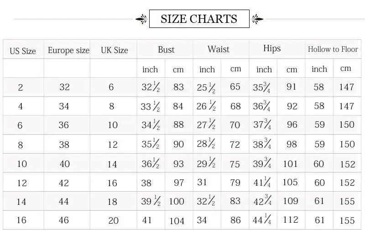The image size is (365, 236).
Task: Select Europe size 40 cell
Action: 64,164
